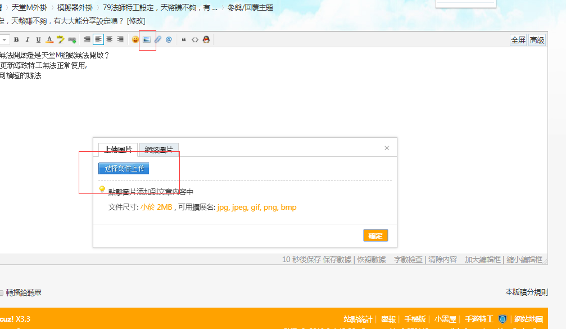
Task: Apply italic formatting in the editor
Action: (27, 39)
